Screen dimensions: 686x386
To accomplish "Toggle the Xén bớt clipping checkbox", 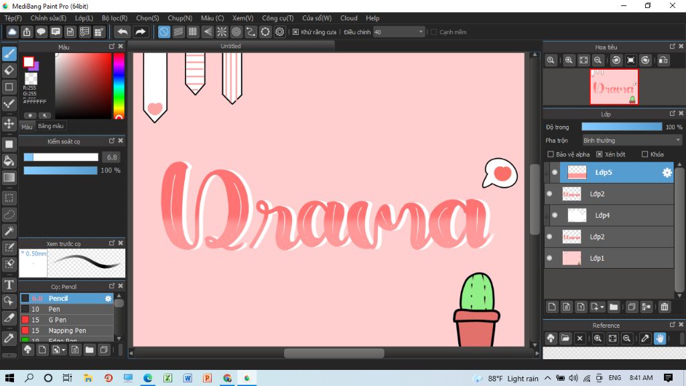I will (600, 155).
